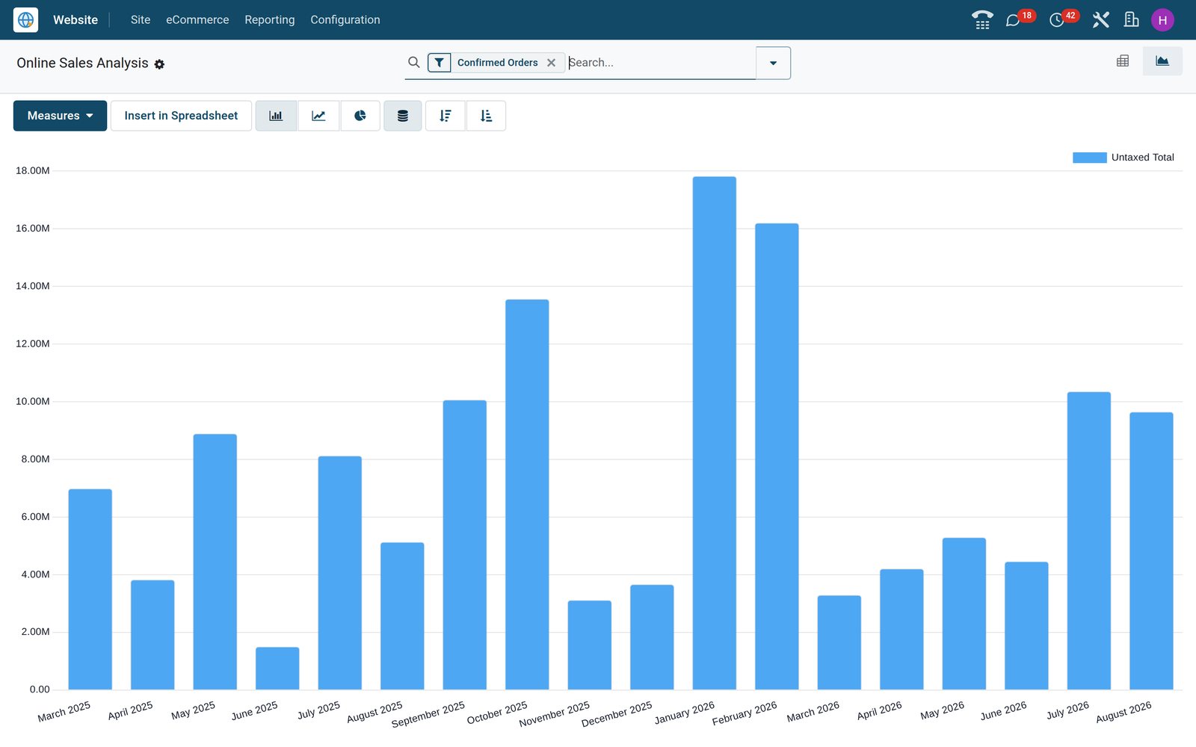Screen dimensions: 1196x747
Task: Open the activities clock icon with 42 badge
Action: (1056, 20)
